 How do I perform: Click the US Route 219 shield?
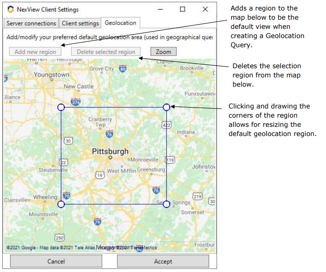(x=197, y=196)
